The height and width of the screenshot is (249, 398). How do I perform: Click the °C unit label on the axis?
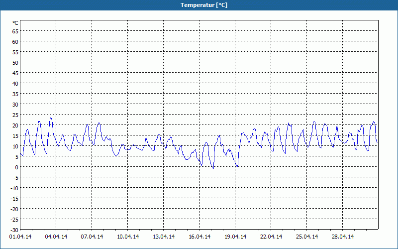point(15,23)
